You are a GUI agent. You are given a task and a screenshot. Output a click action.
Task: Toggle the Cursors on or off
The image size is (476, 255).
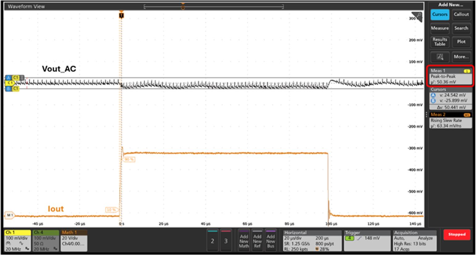click(x=440, y=14)
